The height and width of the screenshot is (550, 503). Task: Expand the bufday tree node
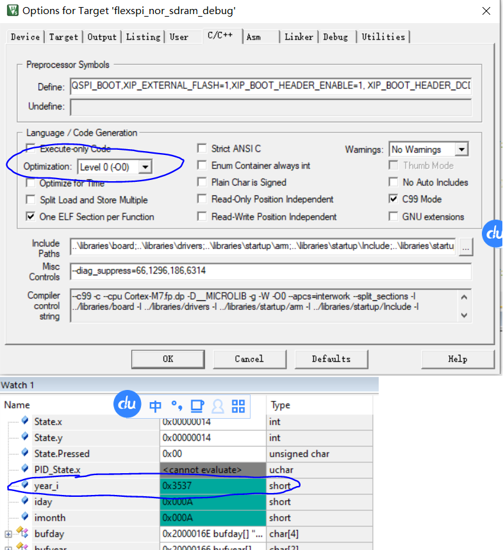tap(8, 534)
